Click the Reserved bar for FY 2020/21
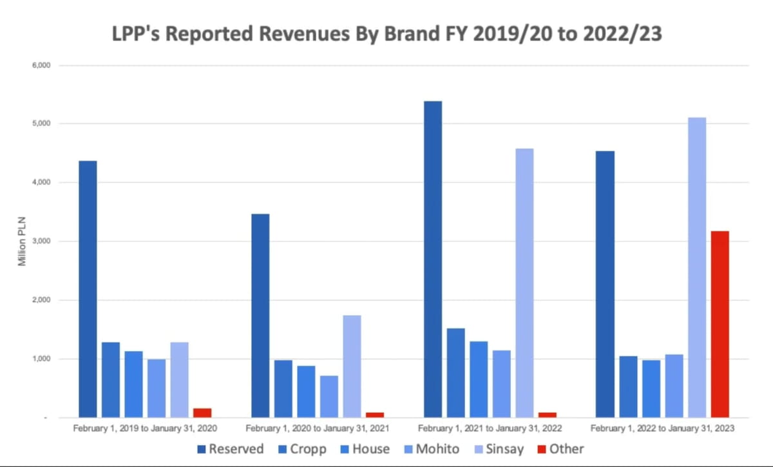The height and width of the screenshot is (467, 773). [260, 316]
